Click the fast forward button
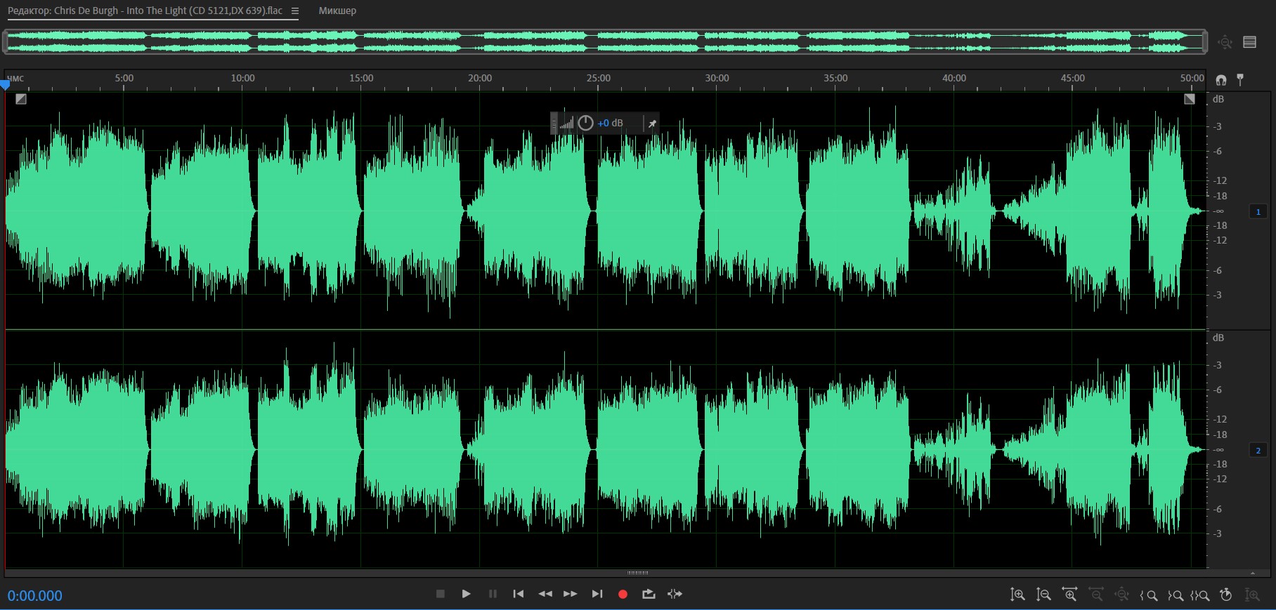This screenshot has height=610, width=1276. click(571, 594)
